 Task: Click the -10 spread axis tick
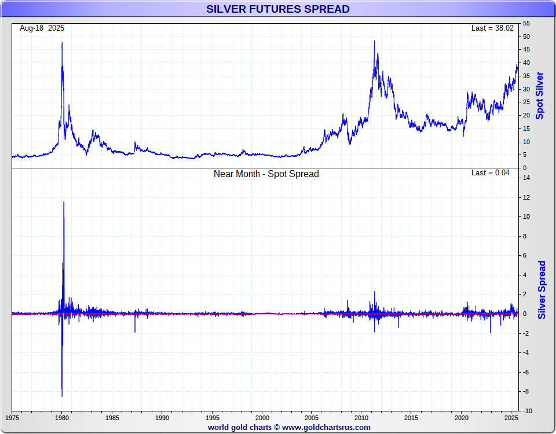tap(527, 411)
